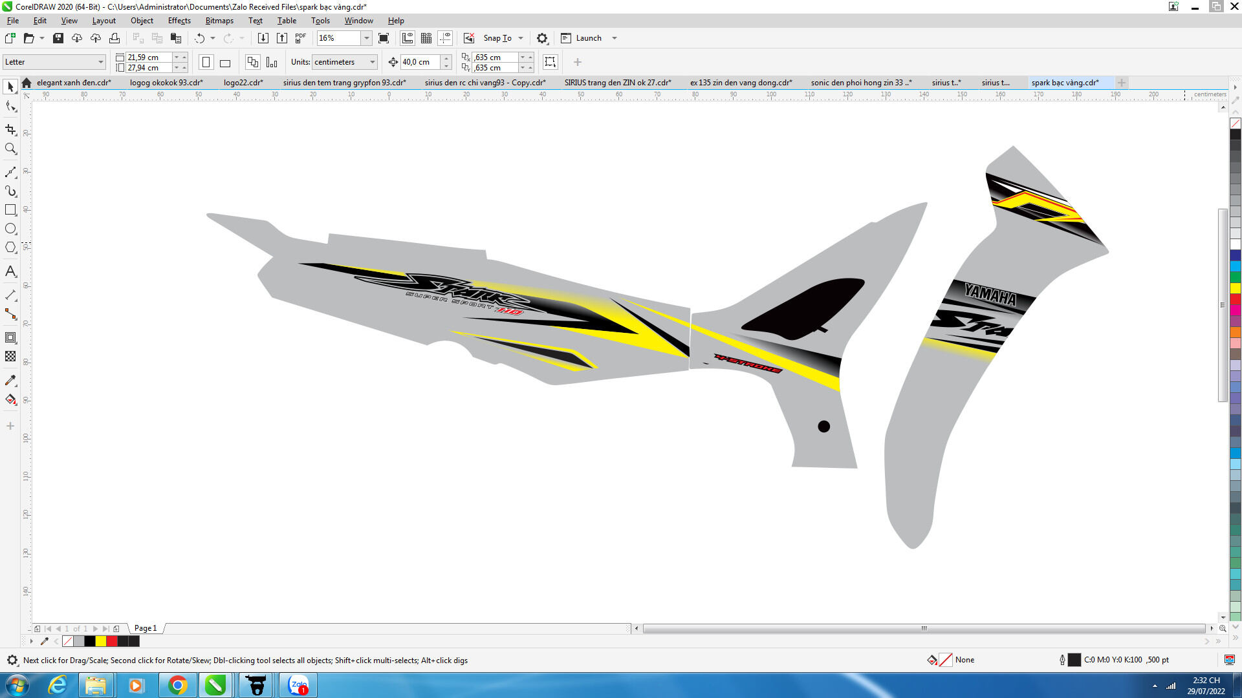This screenshot has height=698, width=1242.
Task: Add a new document tab
Action: coord(1122,83)
